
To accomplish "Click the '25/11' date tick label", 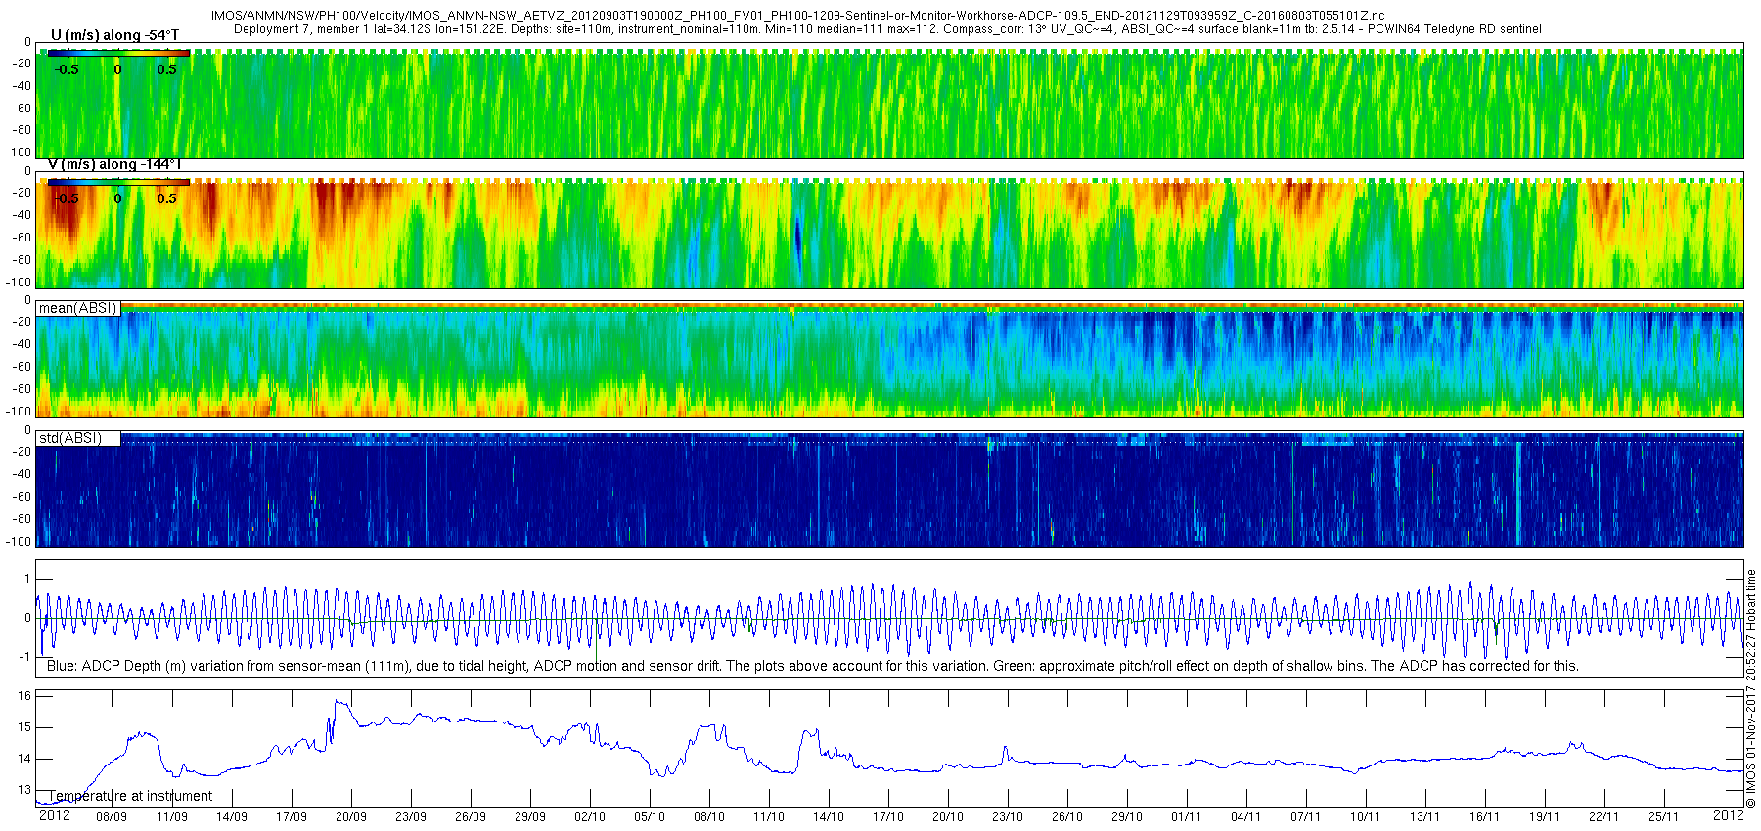I will tap(1664, 817).
